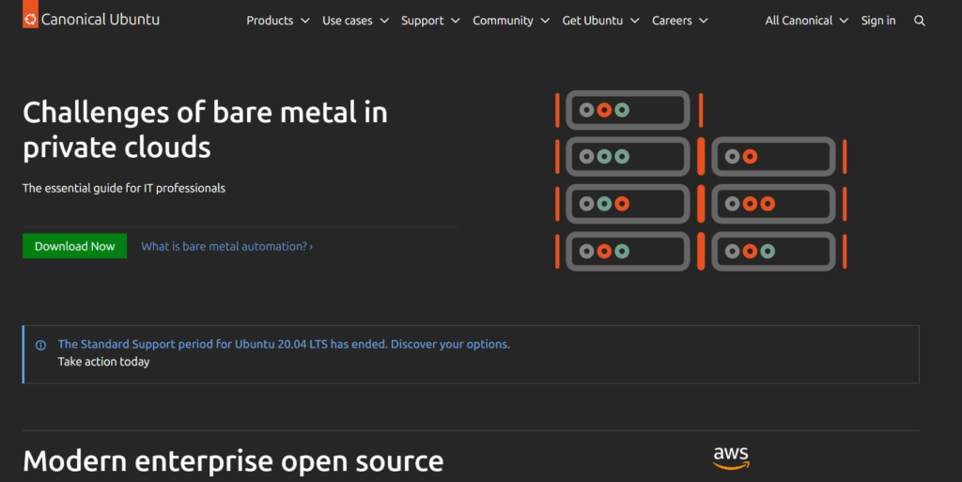Expand the Community chevron
The width and height of the screenshot is (962, 482).
pos(545,21)
